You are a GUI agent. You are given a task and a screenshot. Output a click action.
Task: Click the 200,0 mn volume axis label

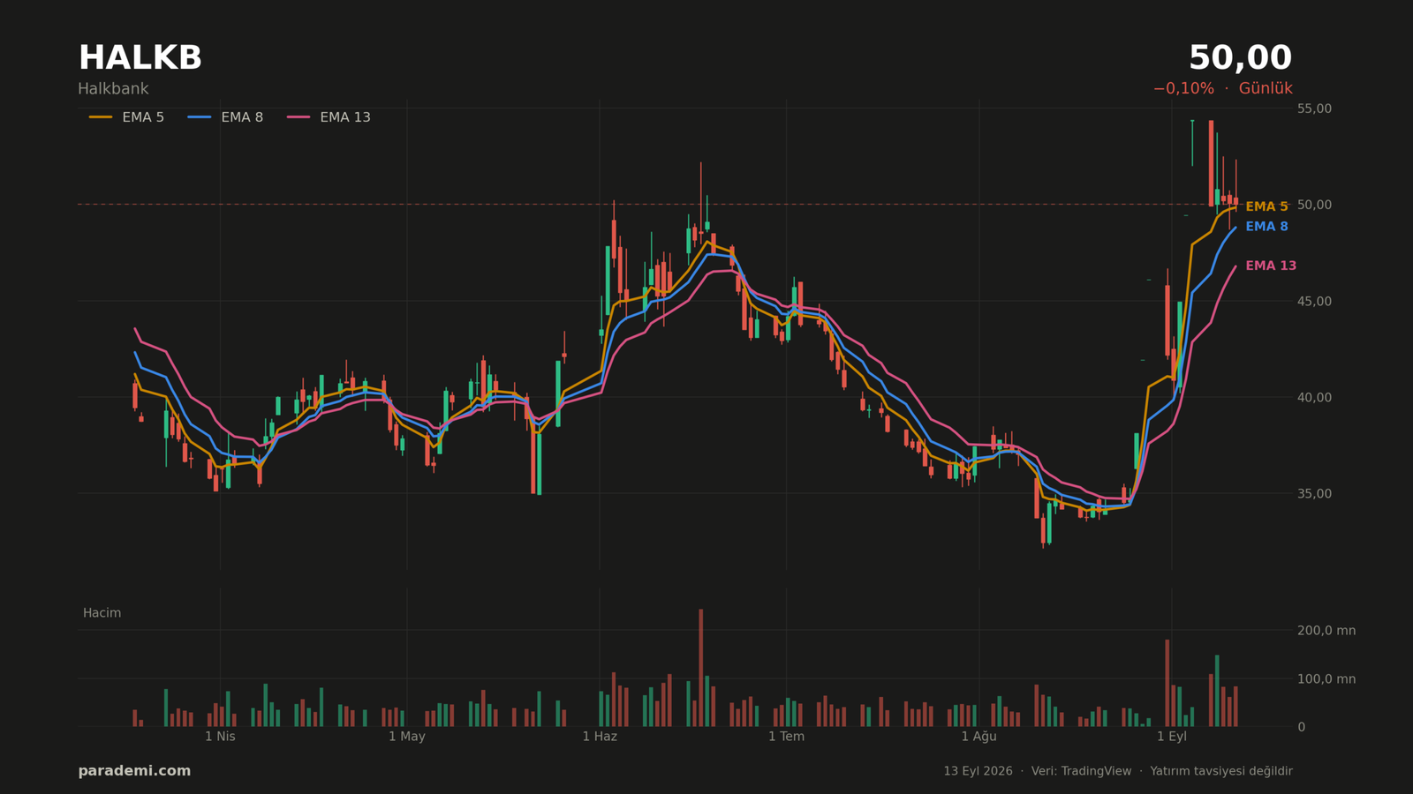1326,631
